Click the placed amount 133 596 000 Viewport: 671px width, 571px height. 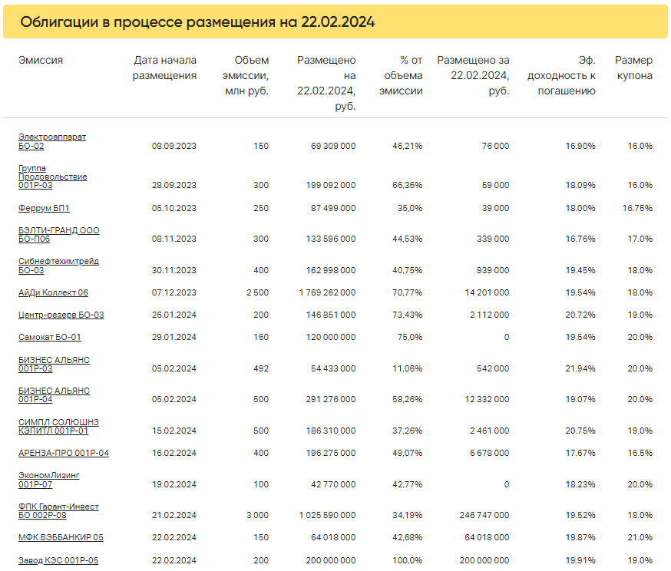click(331, 239)
